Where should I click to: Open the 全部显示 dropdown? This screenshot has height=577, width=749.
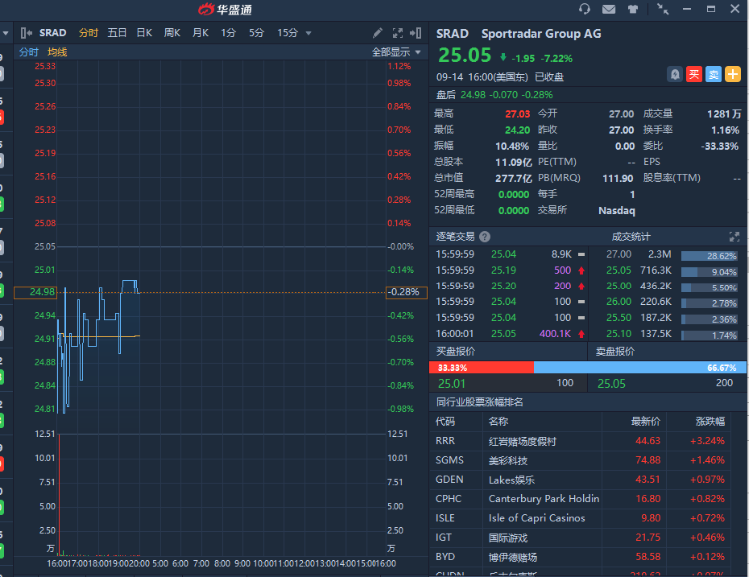coord(394,52)
